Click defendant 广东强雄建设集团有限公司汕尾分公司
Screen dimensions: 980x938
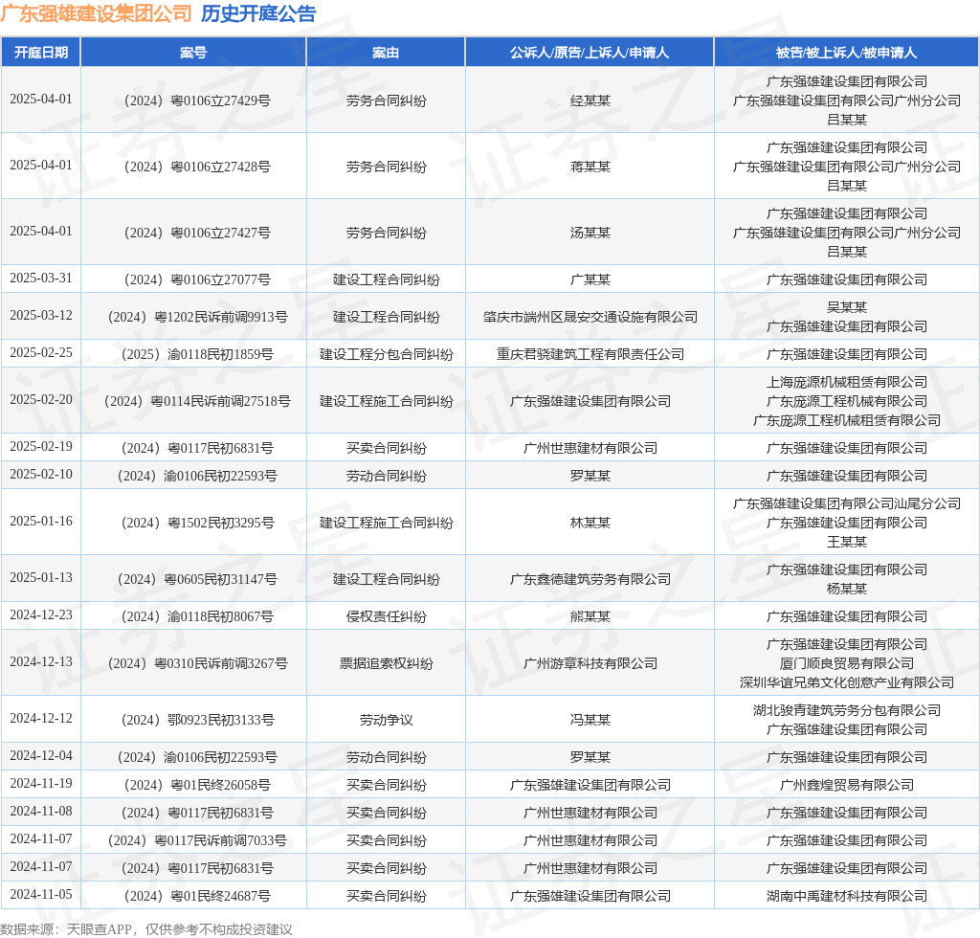click(847, 503)
